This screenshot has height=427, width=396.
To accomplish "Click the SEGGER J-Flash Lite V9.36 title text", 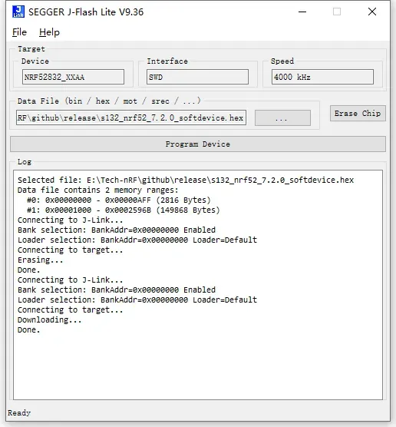I will [86, 12].
